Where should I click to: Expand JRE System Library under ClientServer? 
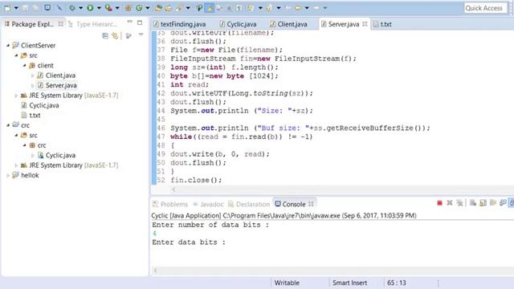pos(16,96)
